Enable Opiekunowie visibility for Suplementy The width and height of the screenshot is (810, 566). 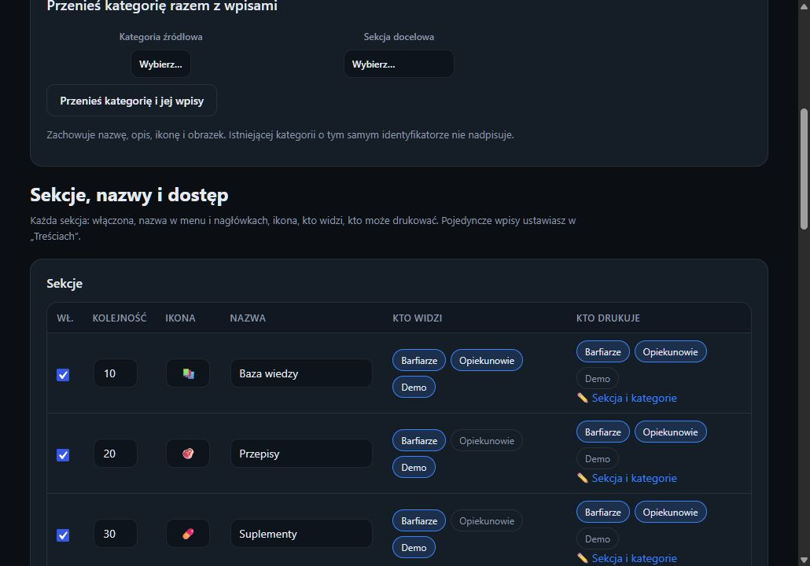click(487, 520)
